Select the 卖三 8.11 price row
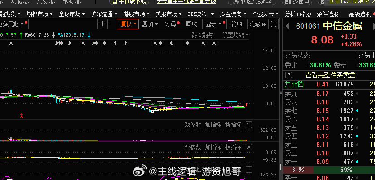 click(328, 145)
